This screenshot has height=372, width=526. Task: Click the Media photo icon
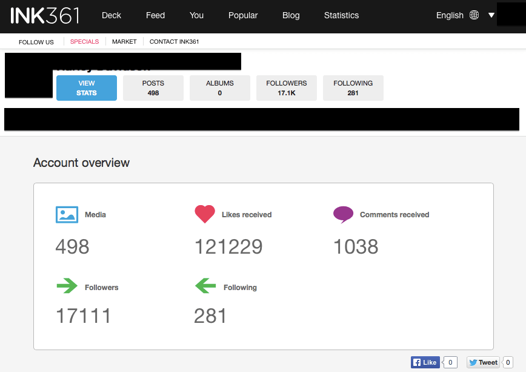[67, 214]
